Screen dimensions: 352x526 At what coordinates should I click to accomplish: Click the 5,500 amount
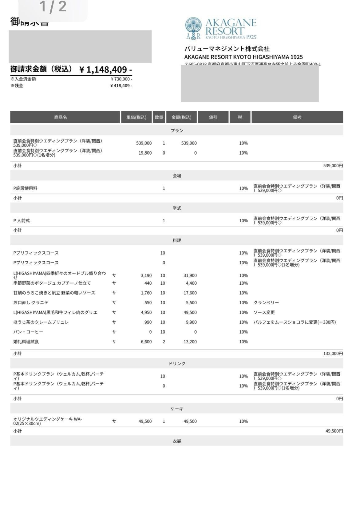pos(191,303)
